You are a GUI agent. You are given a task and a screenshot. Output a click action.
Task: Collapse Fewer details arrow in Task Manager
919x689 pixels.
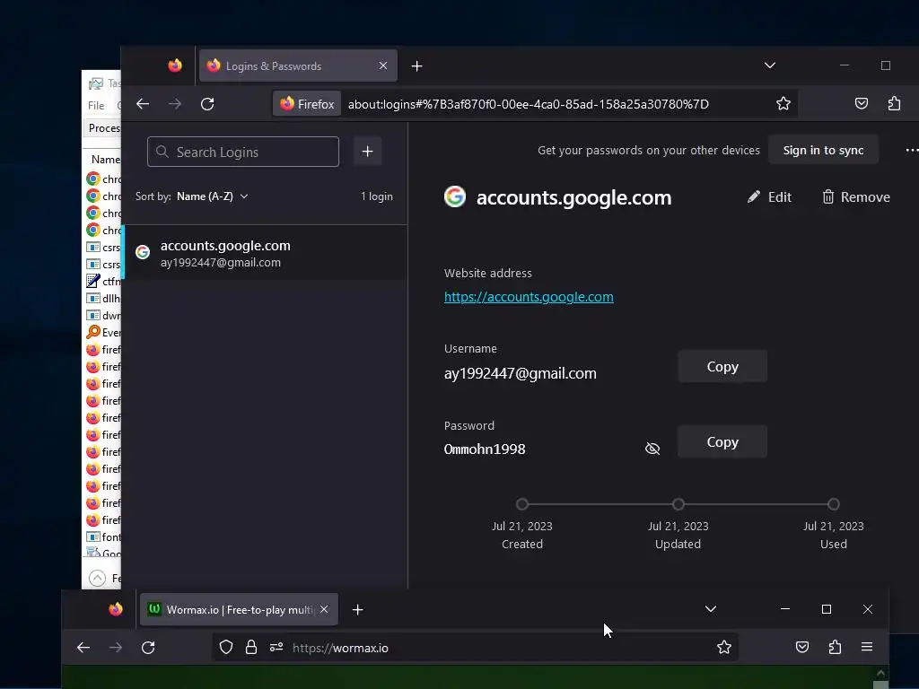click(97, 579)
